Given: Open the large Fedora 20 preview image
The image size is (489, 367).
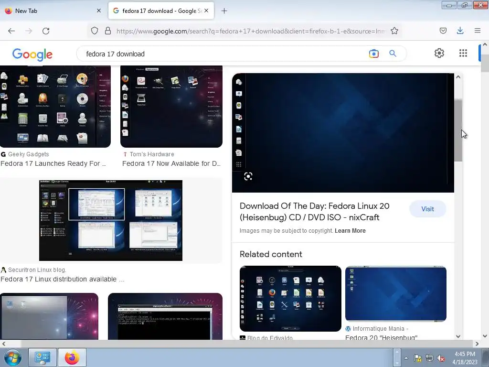Looking at the screenshot, I should [343, 133].
